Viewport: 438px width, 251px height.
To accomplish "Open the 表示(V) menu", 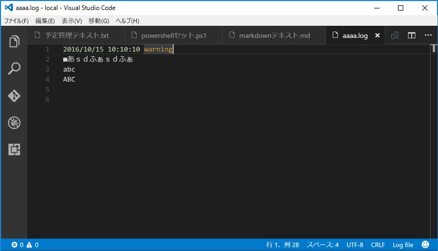I will 72,21.
